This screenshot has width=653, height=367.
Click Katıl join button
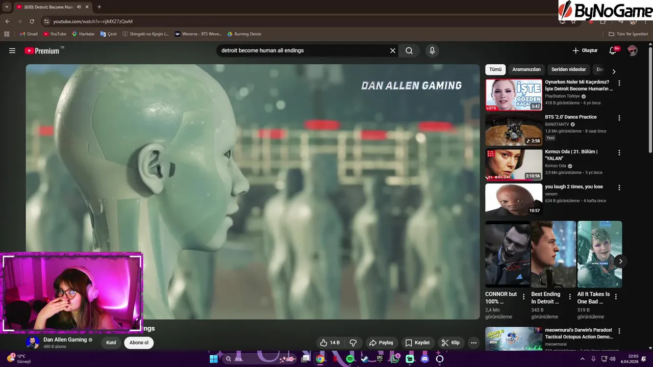tap(111, 343)
